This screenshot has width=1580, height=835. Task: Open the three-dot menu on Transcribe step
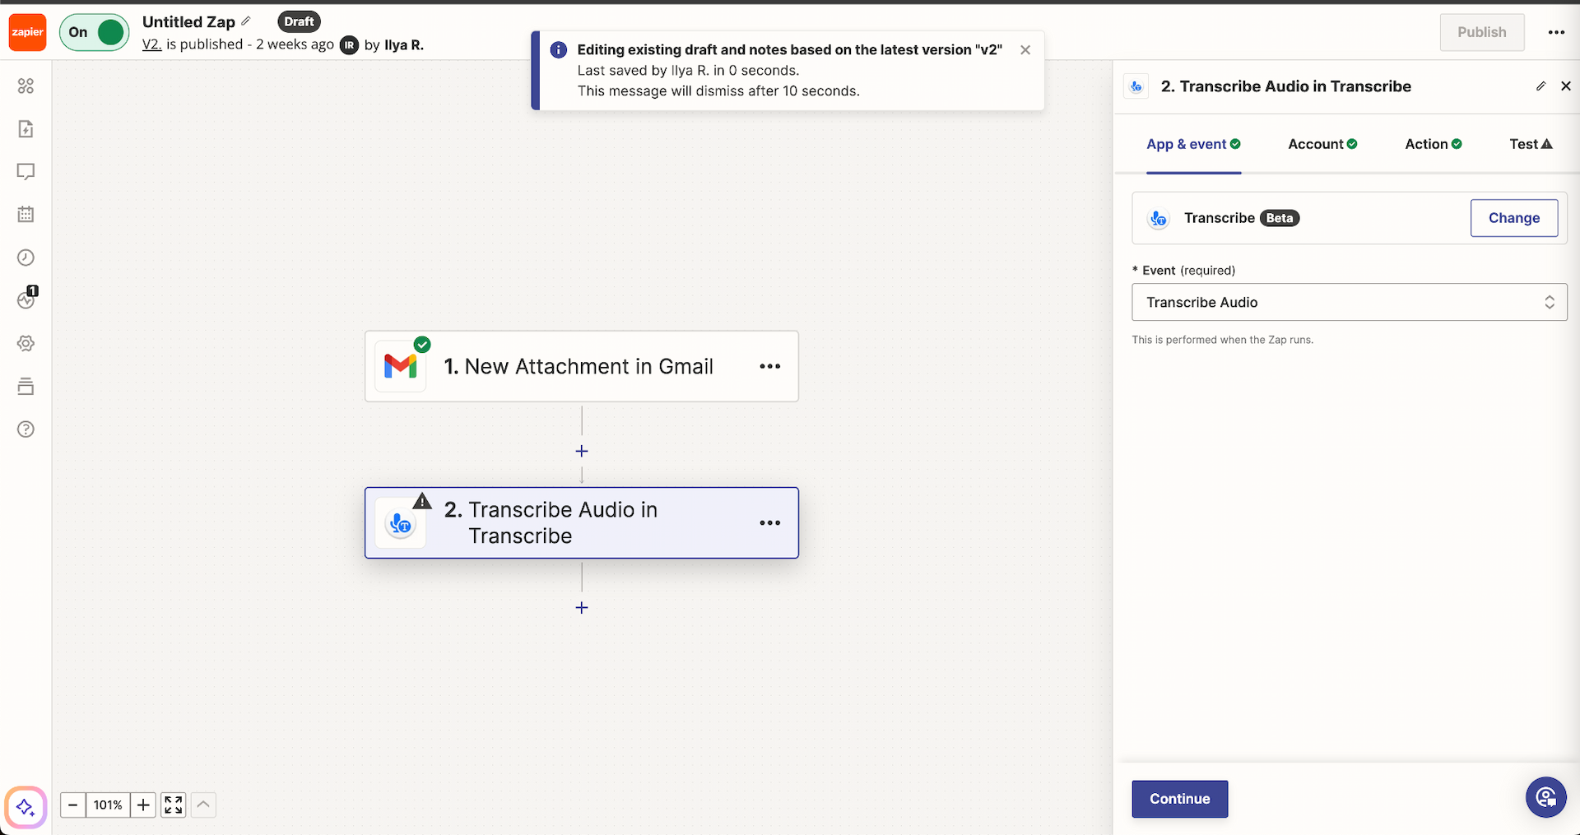click(769, 522)
